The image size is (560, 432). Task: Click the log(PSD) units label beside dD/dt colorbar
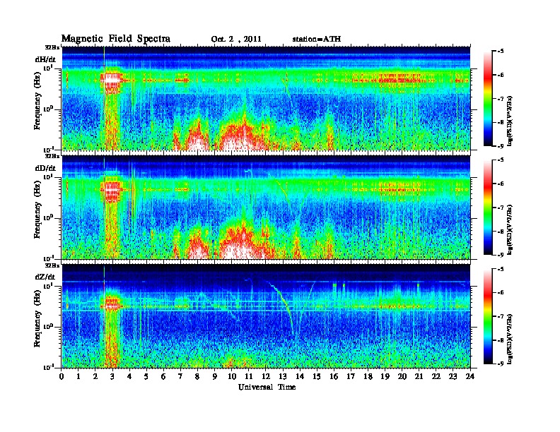[x=510, y=229]
